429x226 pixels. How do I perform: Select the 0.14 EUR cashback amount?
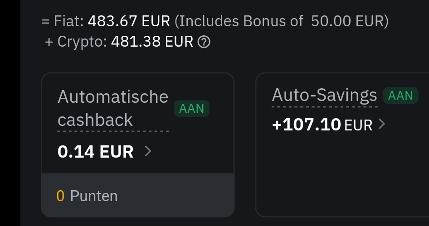(x=96, y=151)
